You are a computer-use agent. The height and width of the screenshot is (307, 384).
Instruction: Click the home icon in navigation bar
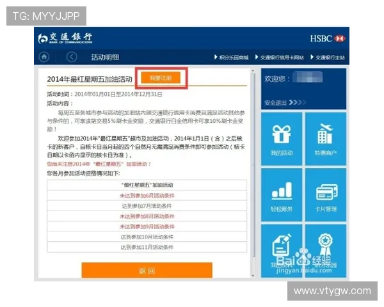(x=44, y=57)
